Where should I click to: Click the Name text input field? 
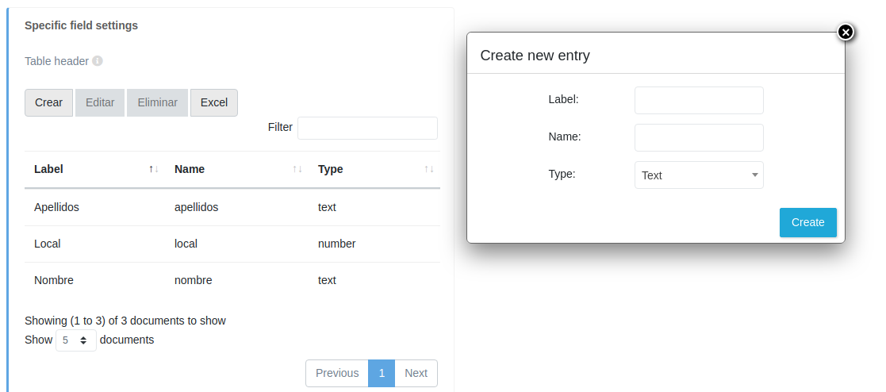tap(699, 137)
